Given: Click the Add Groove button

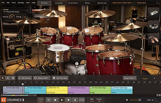Looking at the screenshot, I should 25,78.
